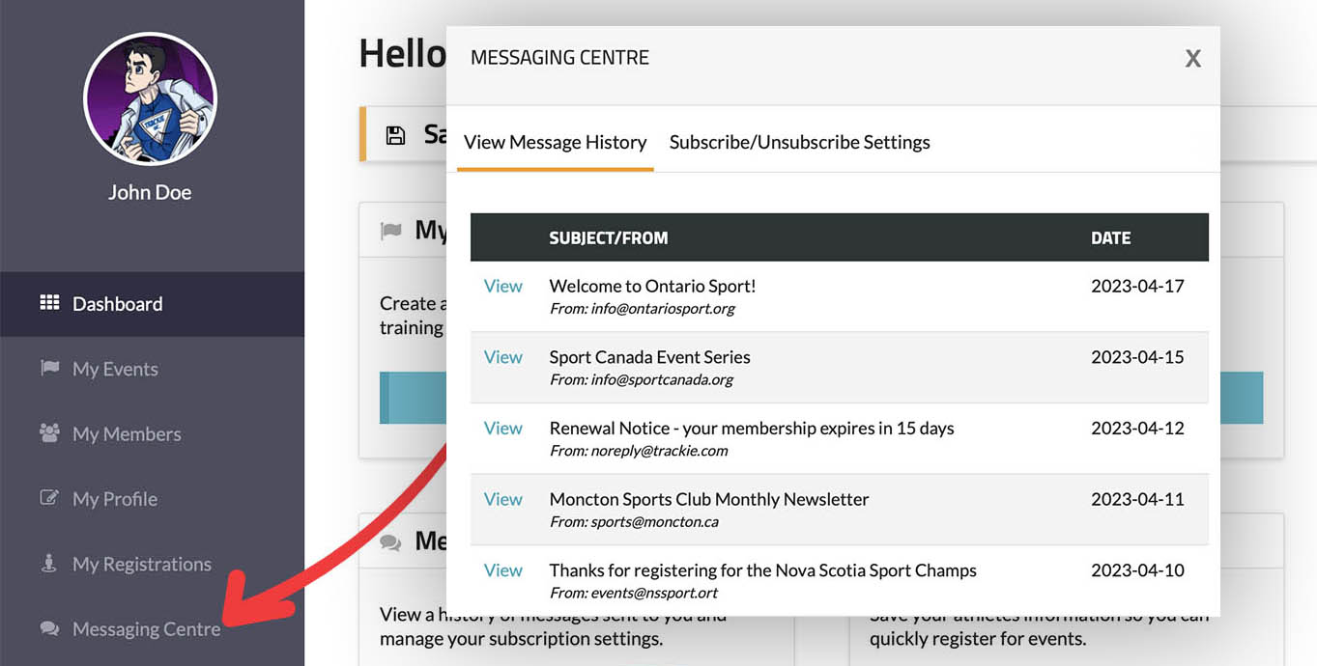Click the My Registrations person icon
The width and height of the screenshot is (1317, 666).
coord(49,564)
